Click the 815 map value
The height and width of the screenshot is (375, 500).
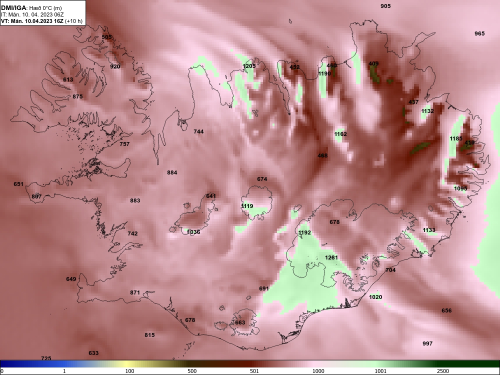point(149,335)
